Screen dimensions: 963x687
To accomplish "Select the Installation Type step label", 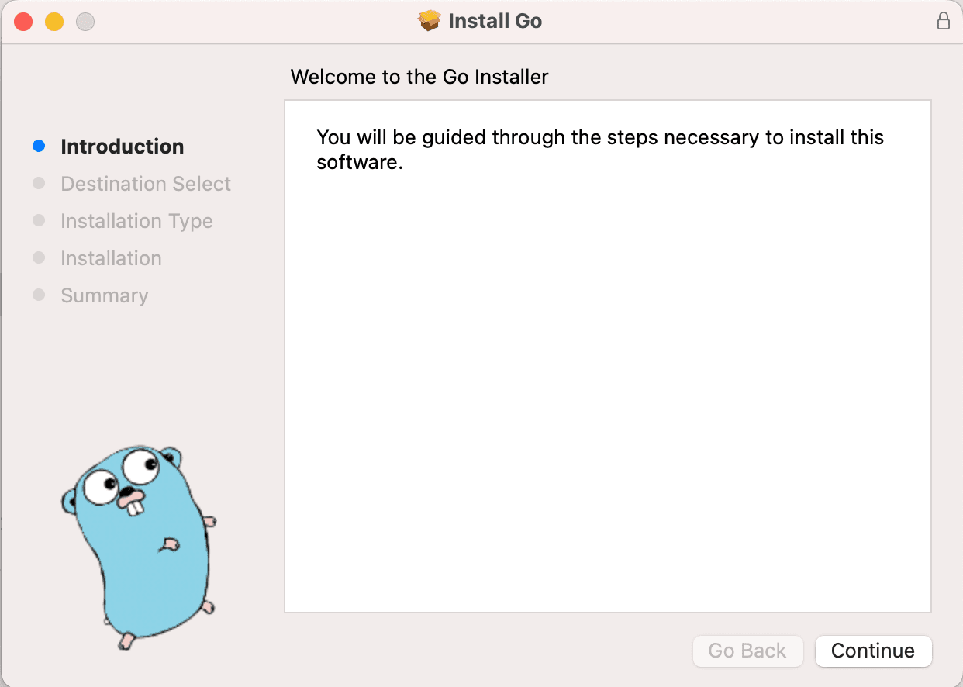I will [x=136, y=221].
